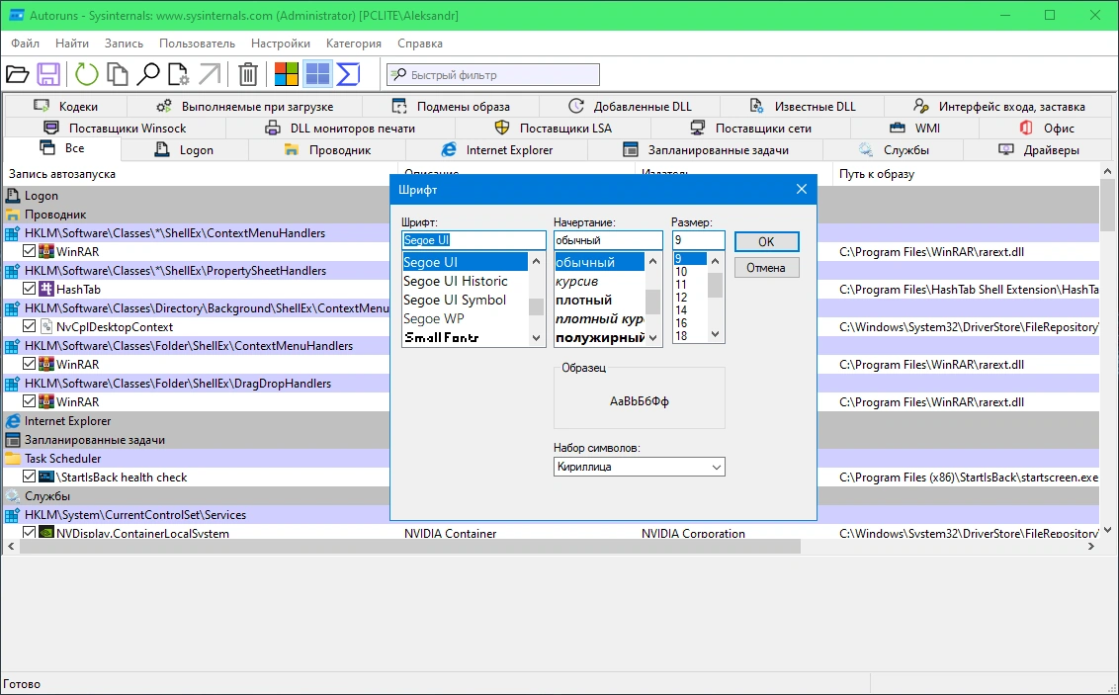Switch to the Службы tab
The width and height of the screenshot is (1119, 695).
coord(893,150)
